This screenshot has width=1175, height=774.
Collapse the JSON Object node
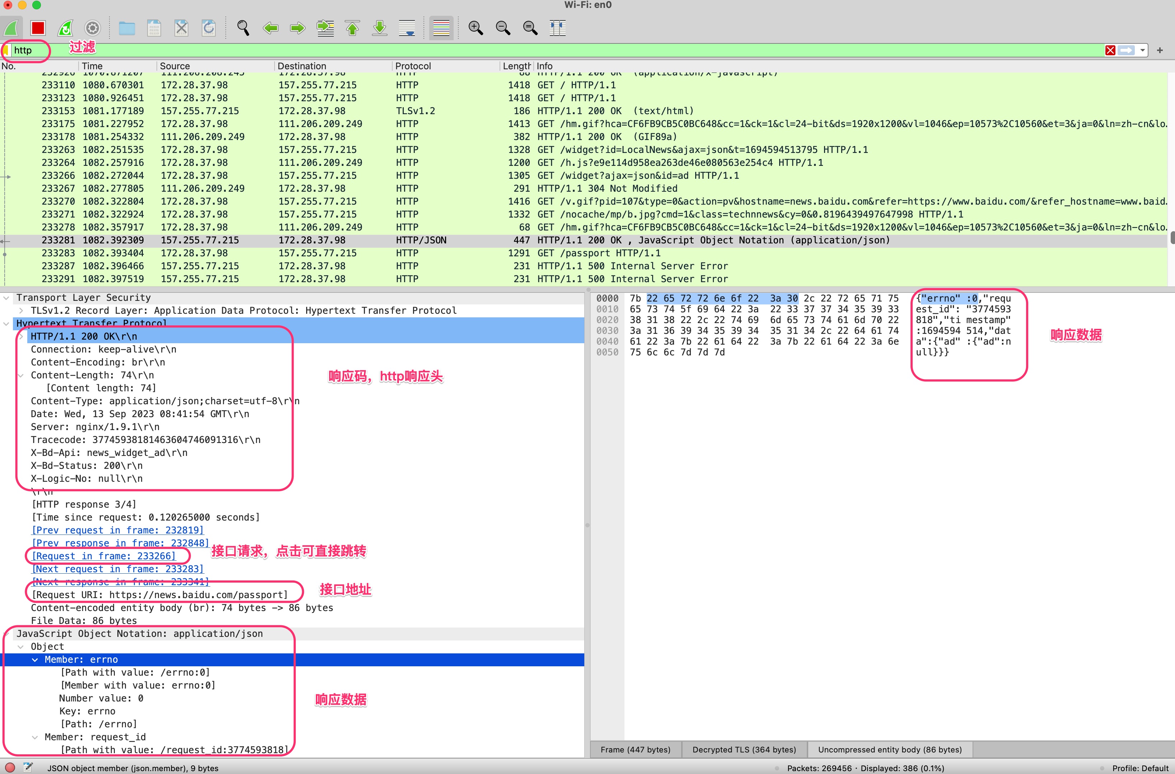pyautogui.click(x=21, y=647)
